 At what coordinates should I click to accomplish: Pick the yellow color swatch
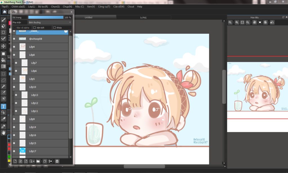click(x=9, y=161)
